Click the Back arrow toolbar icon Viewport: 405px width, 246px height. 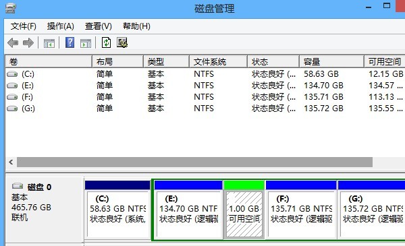[x=13, y=42]
